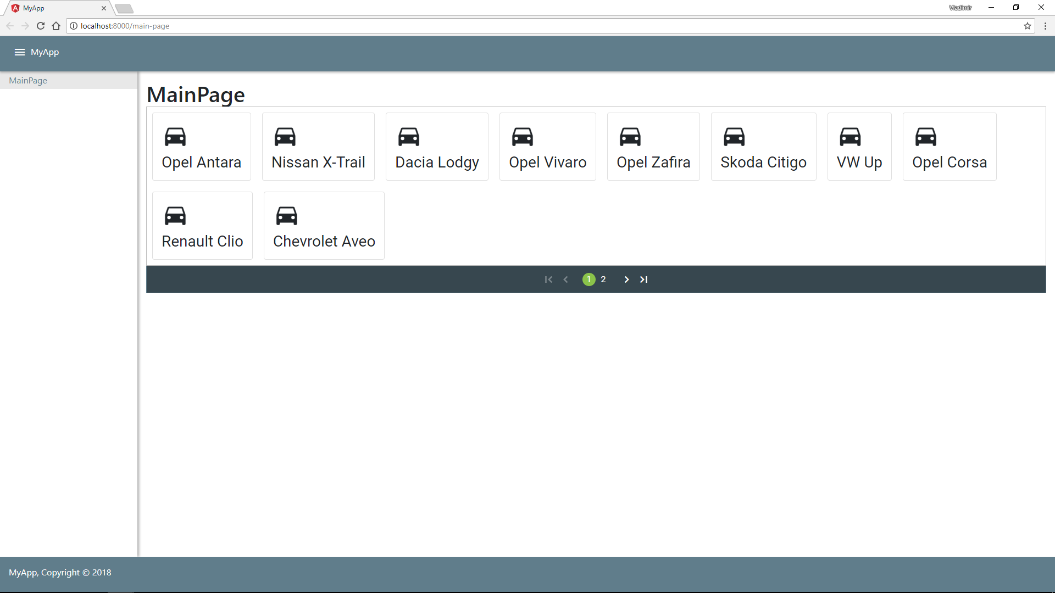Viewport: 1055px width, 593px height.
Task: Click the car icon on Opel Antara card
Action: (175, 137)
